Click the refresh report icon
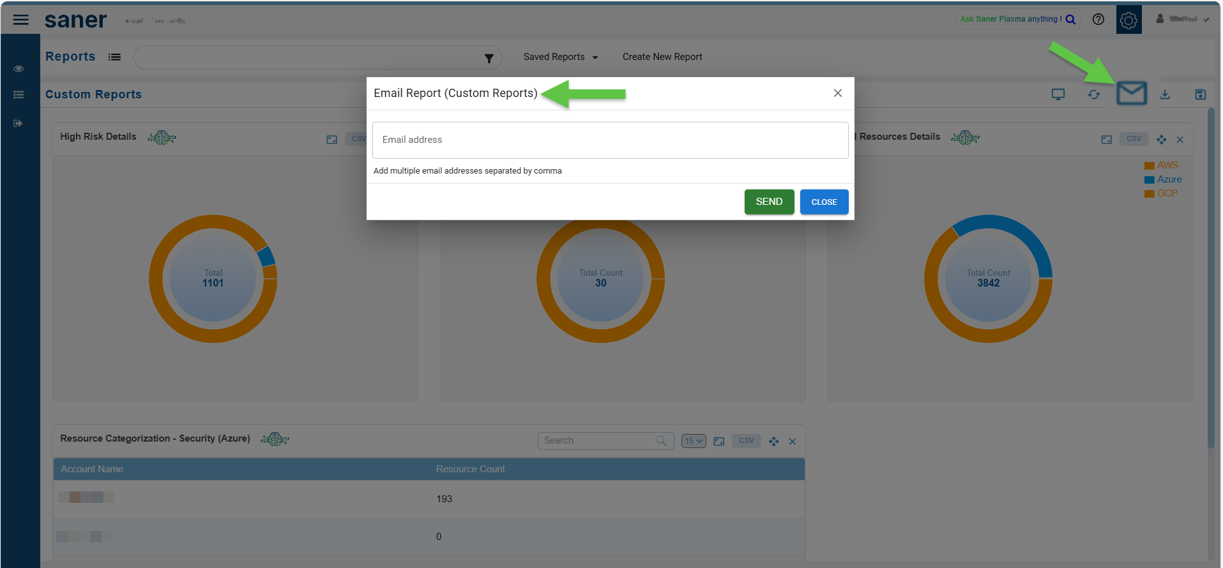This screenshot has height=568, width=1223. [1094, 94]
